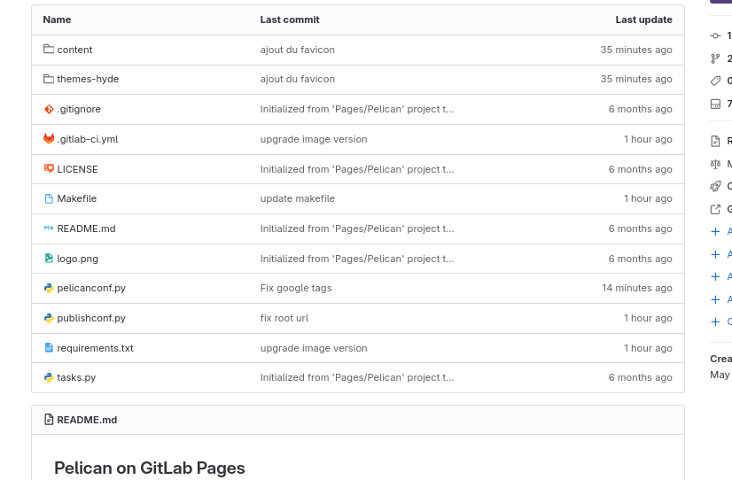Click the document icon beside requirements.txt

(49, 347)
